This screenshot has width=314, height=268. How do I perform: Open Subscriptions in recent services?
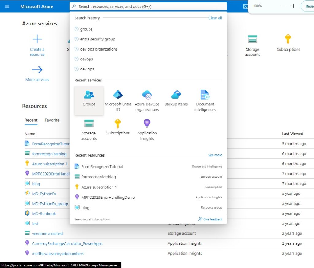coord(118,130)
